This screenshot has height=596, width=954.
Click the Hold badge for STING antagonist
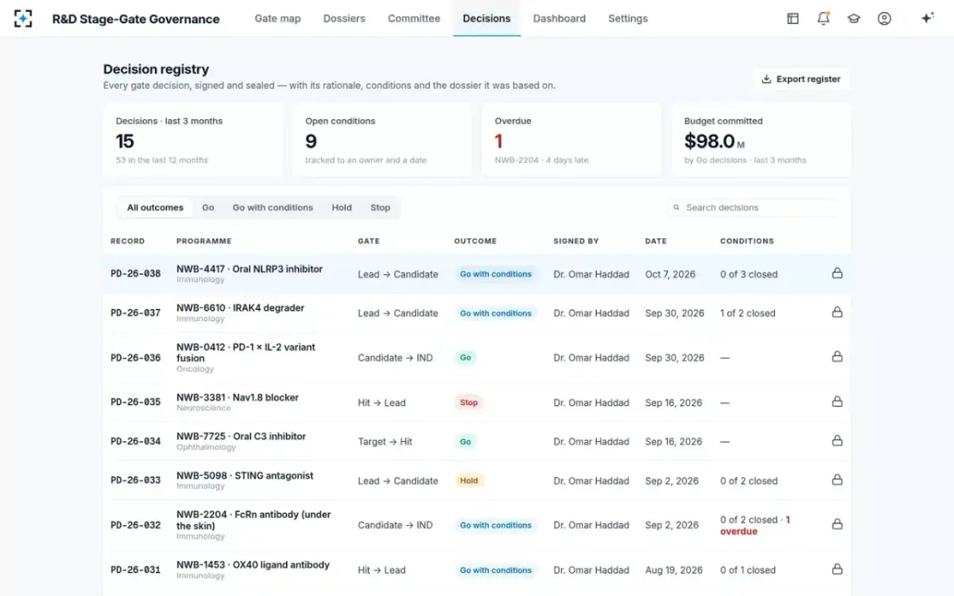[x=469, y=481]
